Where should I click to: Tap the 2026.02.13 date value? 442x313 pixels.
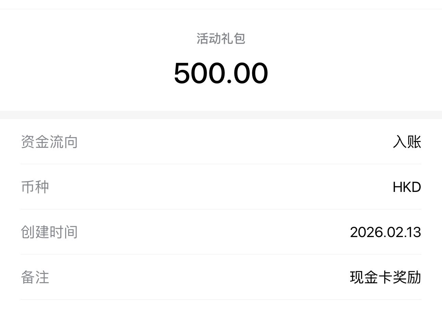tap(385, 232)
